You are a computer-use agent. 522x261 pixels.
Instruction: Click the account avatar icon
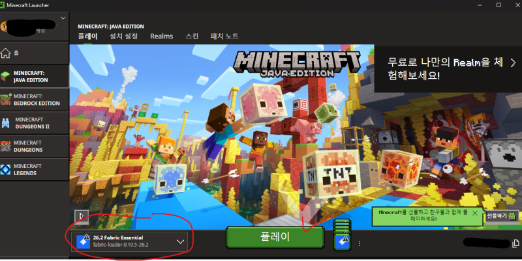coord(4,27)
